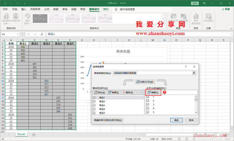234x141 pixels.
Task: Click the 登录 sign-in button
Action: [195, 3]
